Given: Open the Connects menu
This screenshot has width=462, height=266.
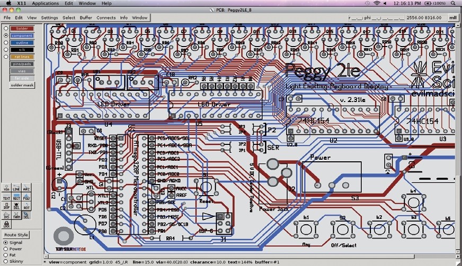Looking at the screenshot, I should [106, 17].
